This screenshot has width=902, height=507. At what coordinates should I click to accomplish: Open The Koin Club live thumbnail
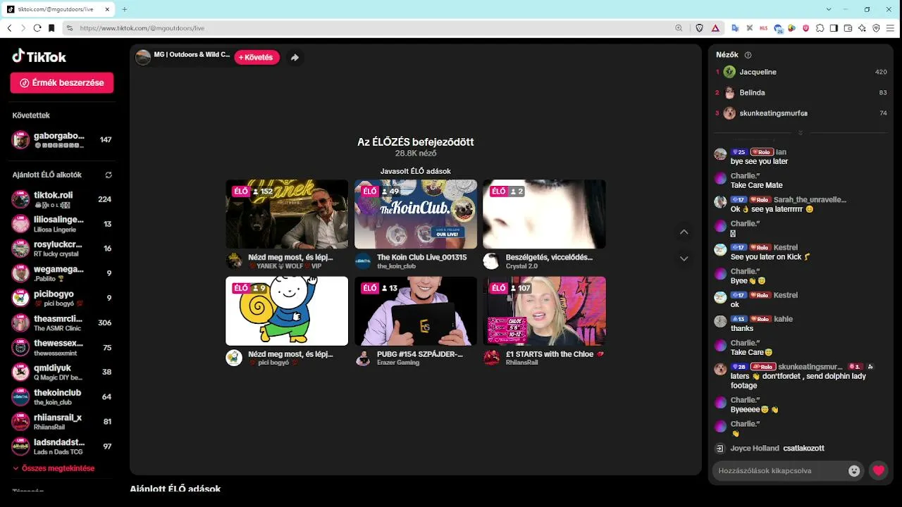[416, 214]
